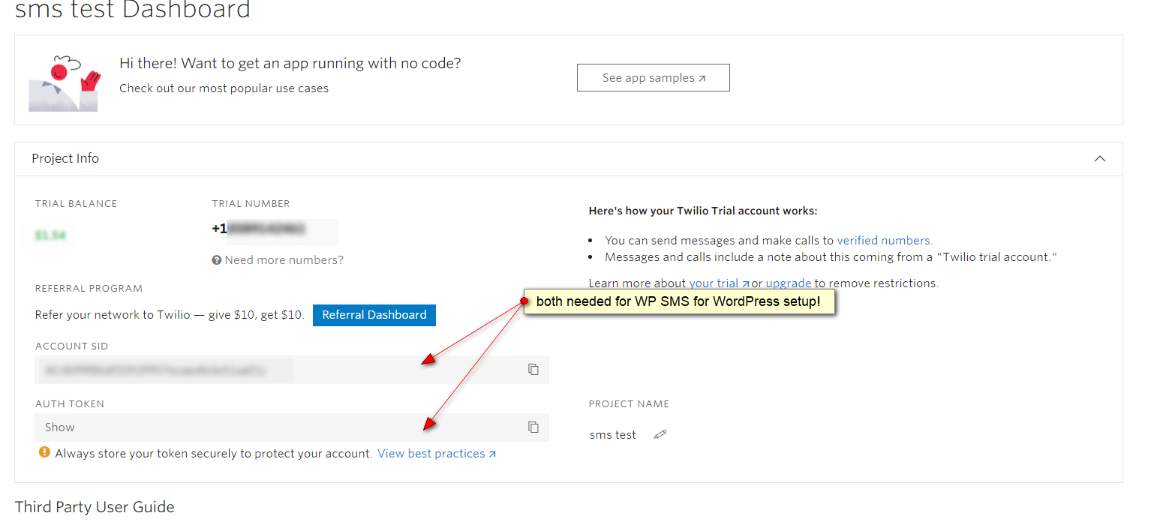Click 'Hi there! Want to get an app running' text
Screen dimensions: 1157x522
click(x=290, y=64)
